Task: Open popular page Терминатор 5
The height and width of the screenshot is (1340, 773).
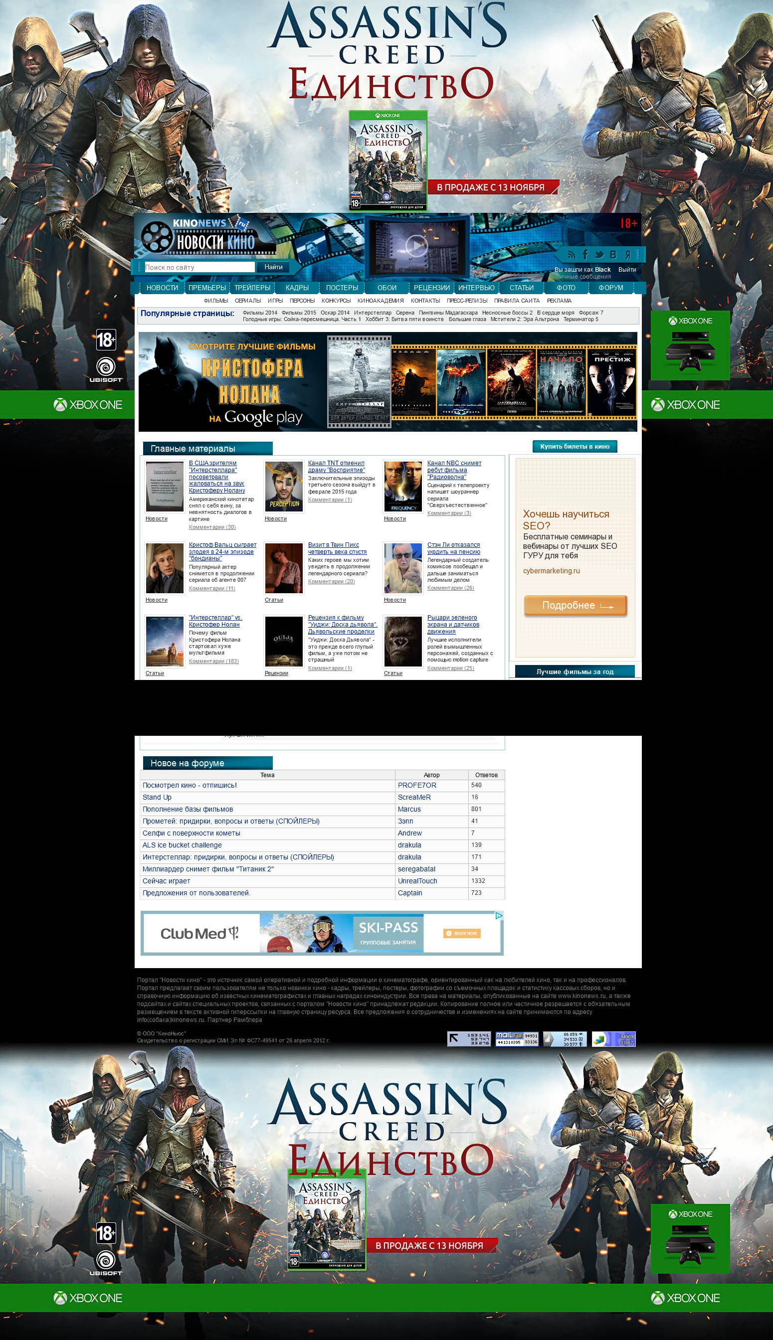Action: [x=581, y=319]
